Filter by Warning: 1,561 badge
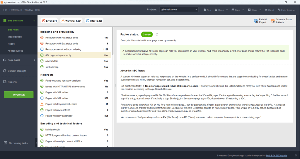The image size is (300, 159). click(71, 21)
